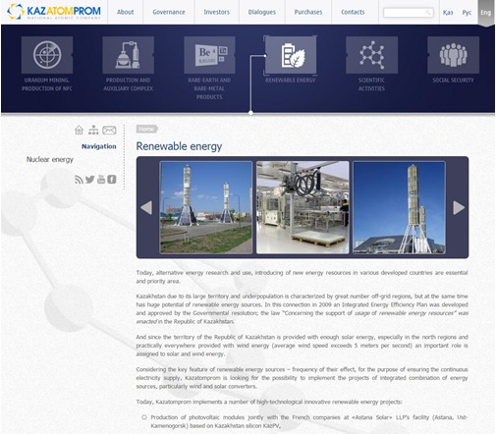Screen dimensions: 496x434
Task: Open the Governance menu
Action: 169,12
